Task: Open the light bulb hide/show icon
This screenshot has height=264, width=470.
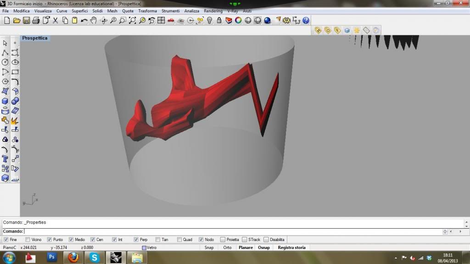Action: (x=209, y=20)
